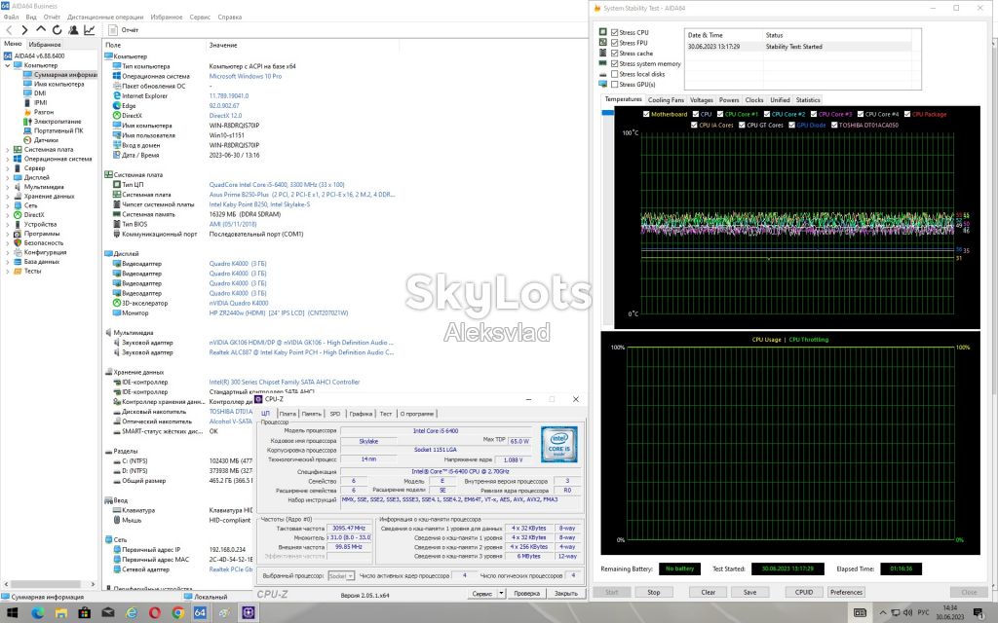Expand Мультимедиа tree node
Image resolution: width=998 pixels, height=623 pixels.
point(7,187)
